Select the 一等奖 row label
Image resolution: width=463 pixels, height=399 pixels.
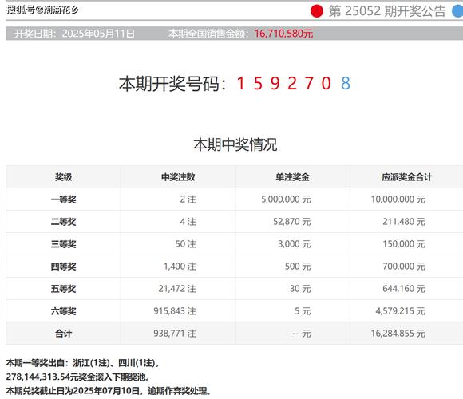click(64, 199)
